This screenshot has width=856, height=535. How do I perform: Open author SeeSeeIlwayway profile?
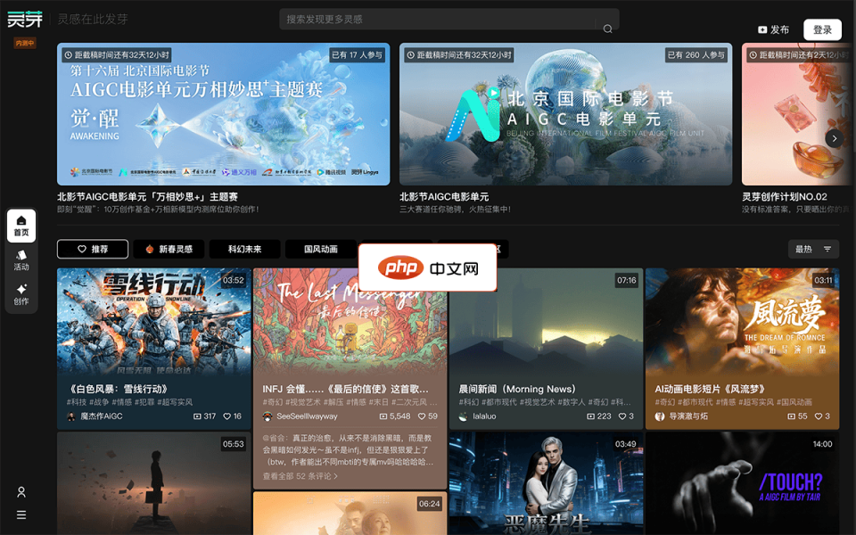[x=307, y=416]
